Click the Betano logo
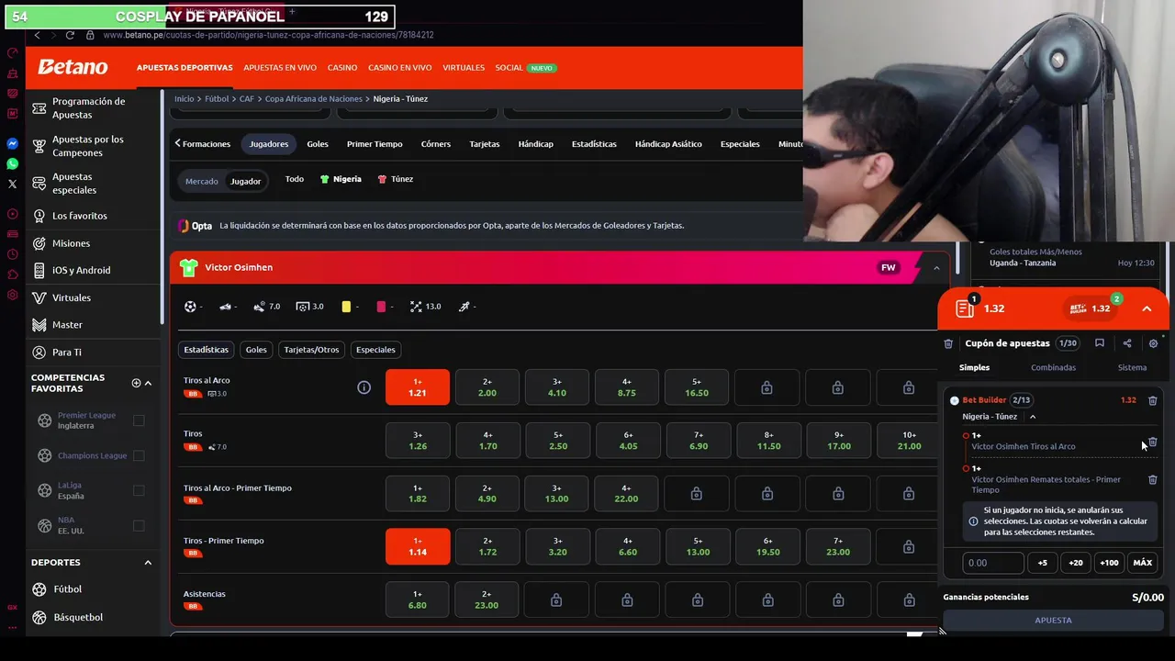Image resolution: width=1175 pixels, height=661 pixels. (73, 67)
